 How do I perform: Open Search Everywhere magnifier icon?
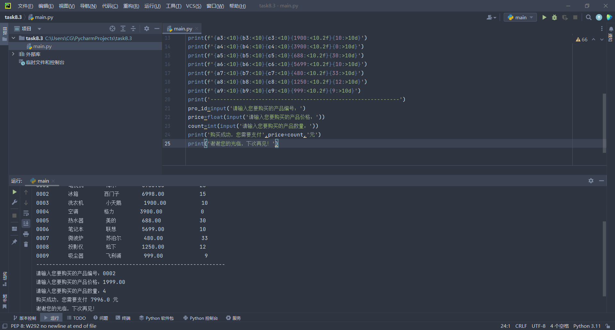588,17
